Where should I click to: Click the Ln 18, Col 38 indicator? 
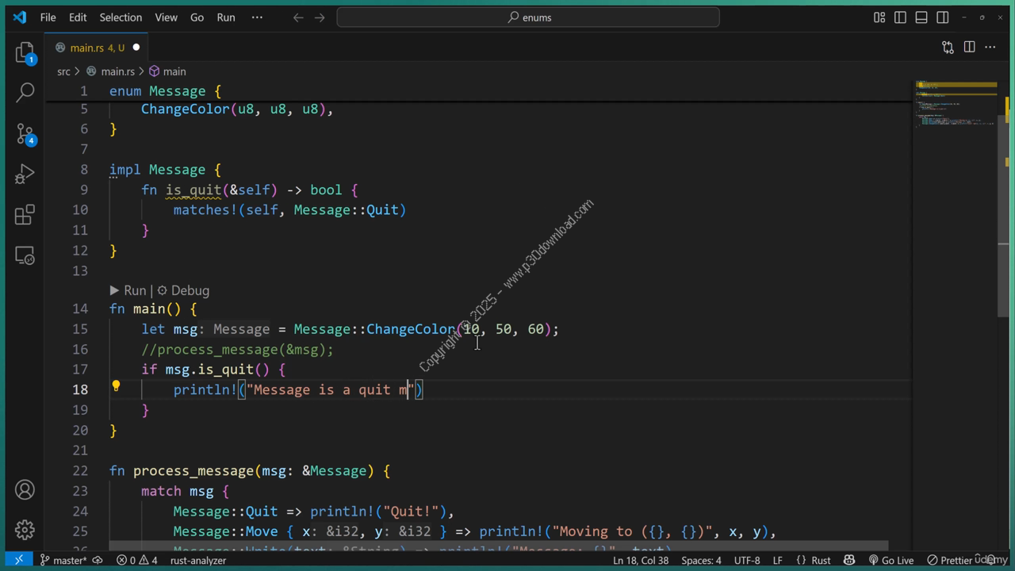click(641, 561)
